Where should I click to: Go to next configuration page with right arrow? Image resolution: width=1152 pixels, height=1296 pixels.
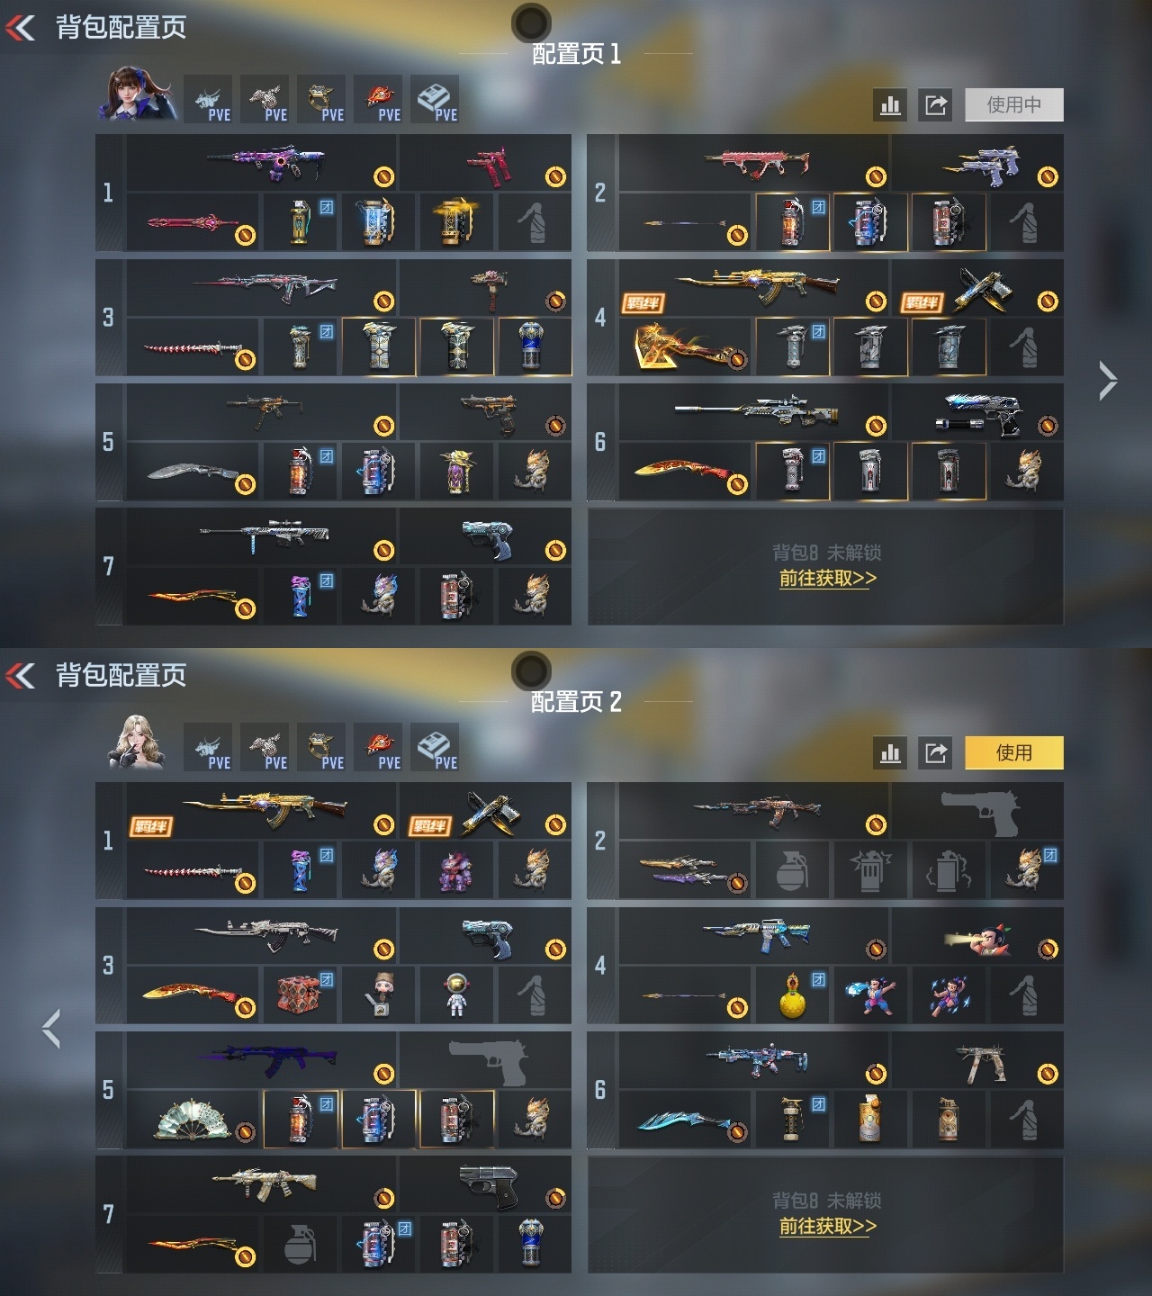click(1107, 381)
